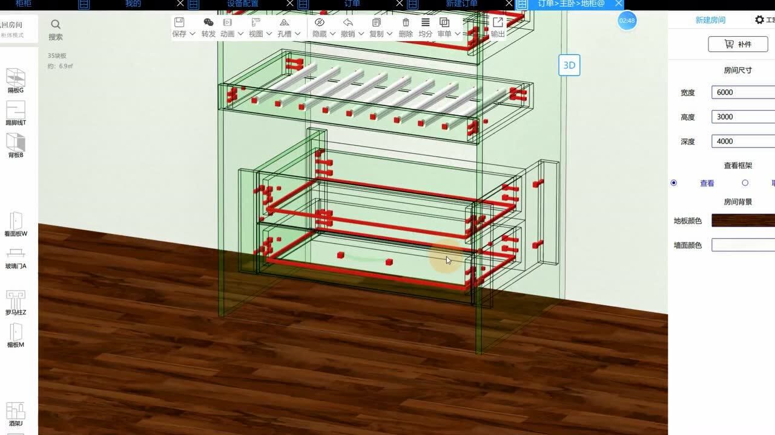This screenshot has height=435, width=775.
Task: Select the 查看 frame radio button
Action: point(674,183)
